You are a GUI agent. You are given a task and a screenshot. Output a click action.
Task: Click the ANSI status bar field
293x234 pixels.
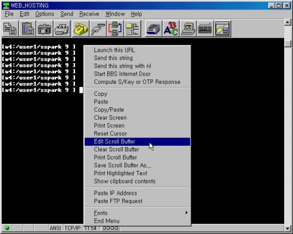[55, 228]
